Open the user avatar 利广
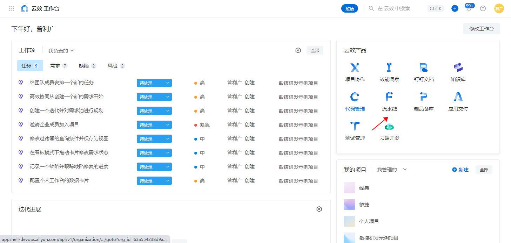 pos(499,8)
